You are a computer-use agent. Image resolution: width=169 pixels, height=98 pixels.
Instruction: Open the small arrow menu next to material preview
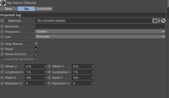point(159,21)
